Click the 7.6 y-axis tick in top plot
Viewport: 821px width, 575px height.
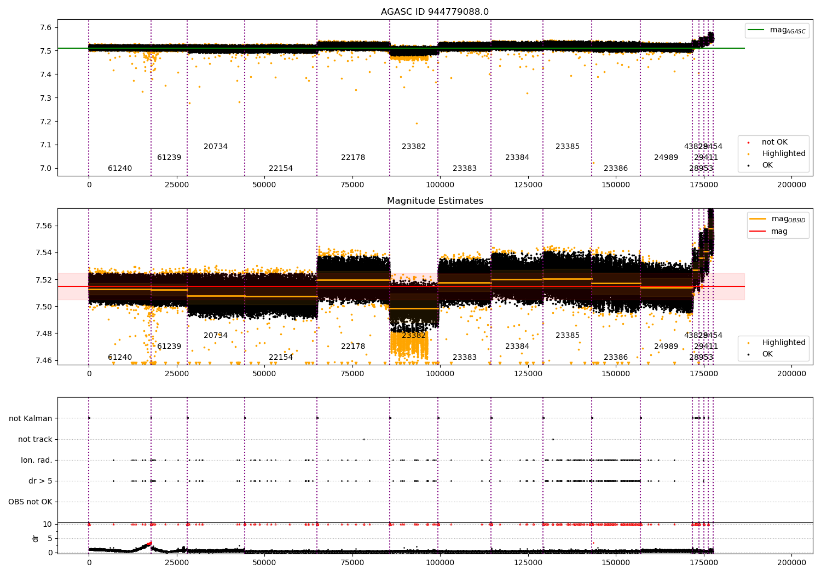(47, 27)
